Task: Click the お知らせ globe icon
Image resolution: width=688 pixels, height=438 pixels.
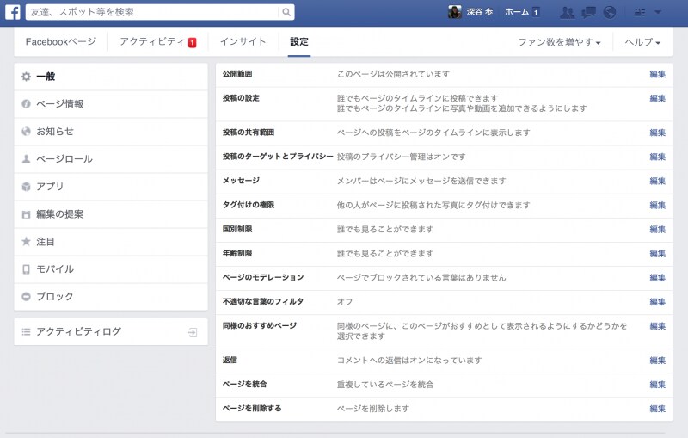Action: 27,131
